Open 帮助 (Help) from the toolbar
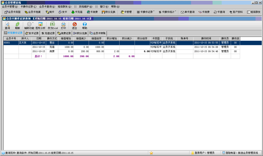The width and height of the screenshot is (263, 156). pyautogui.click(x=85, y=25)
